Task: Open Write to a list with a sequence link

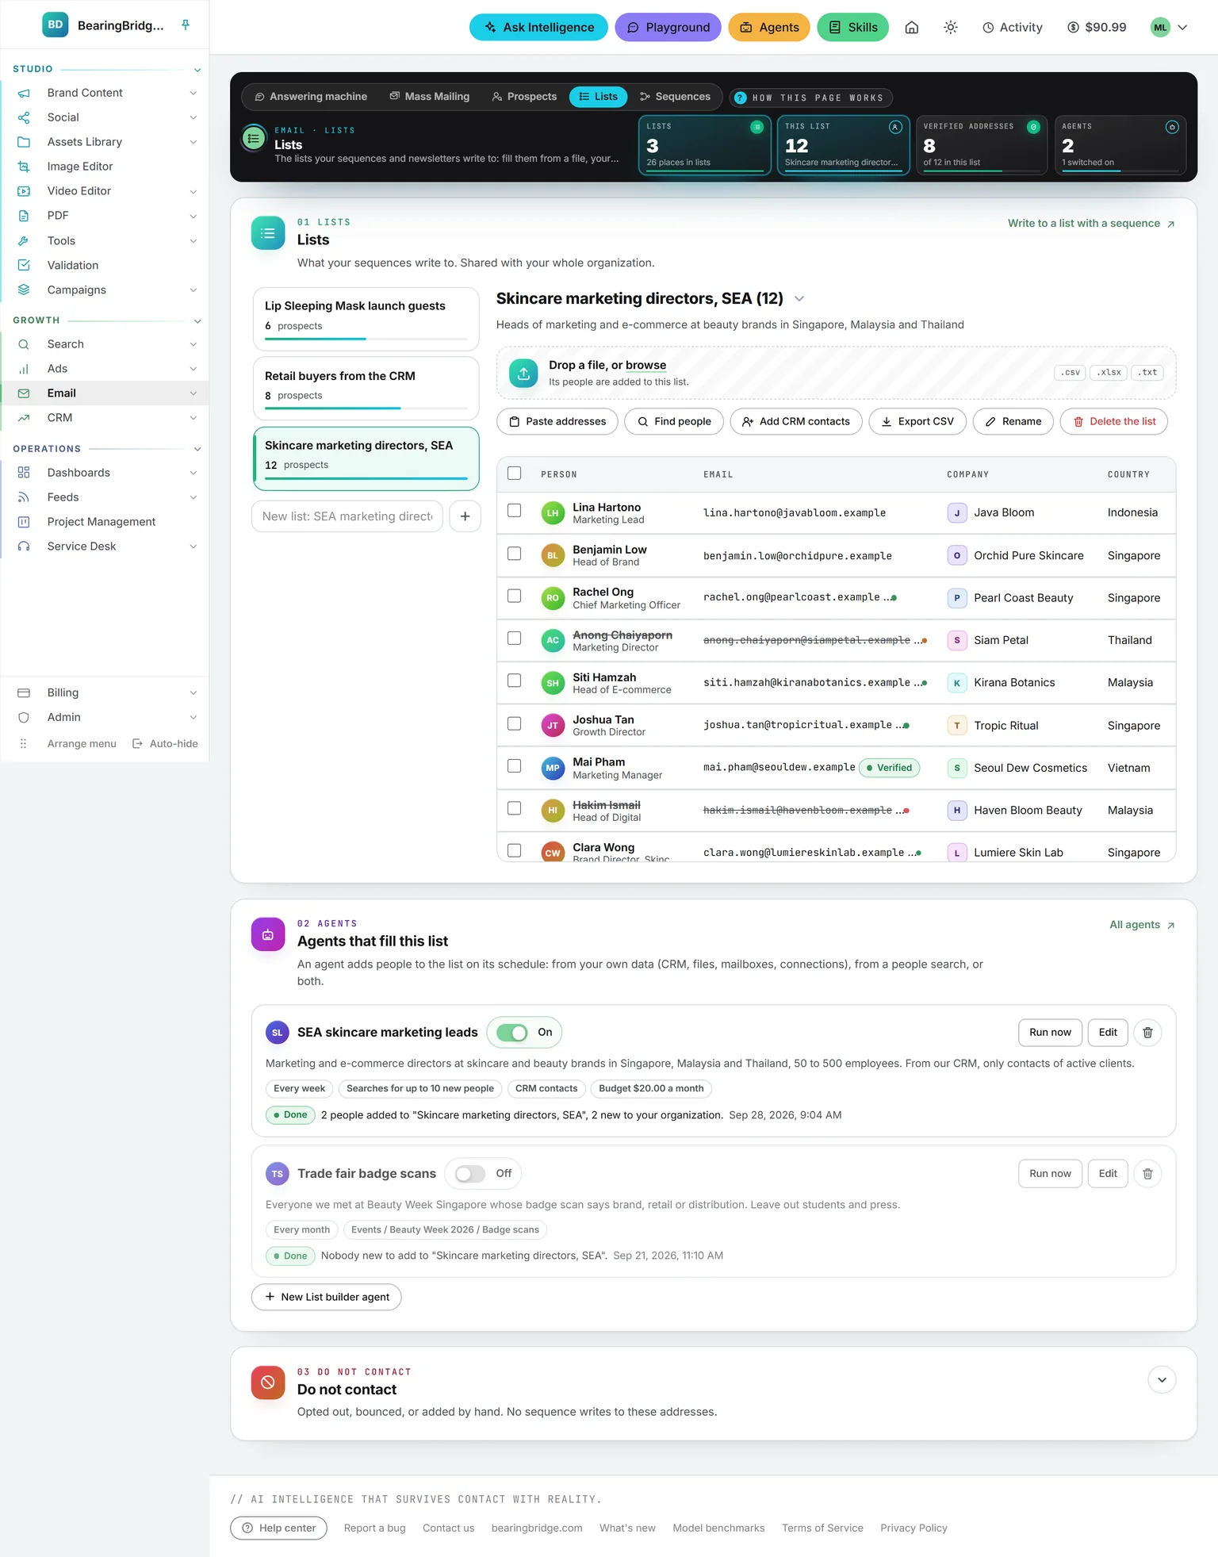Action: [x=1091, y=224]
